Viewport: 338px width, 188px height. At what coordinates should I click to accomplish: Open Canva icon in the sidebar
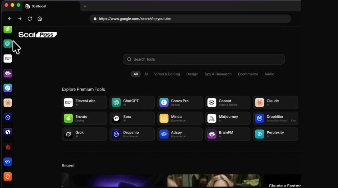pyautogui.click(x=8, y=88)
